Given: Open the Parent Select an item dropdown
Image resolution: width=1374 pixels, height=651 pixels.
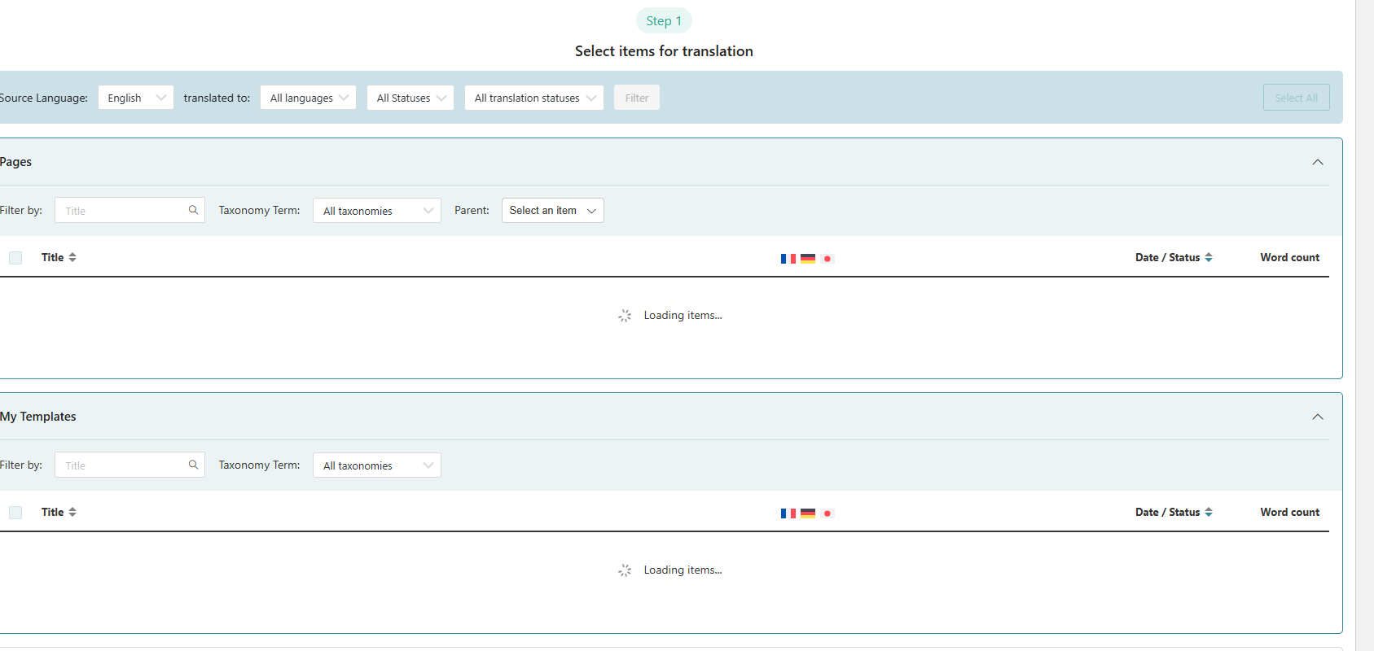Looking at the screenshot, I should pos(552,210).
